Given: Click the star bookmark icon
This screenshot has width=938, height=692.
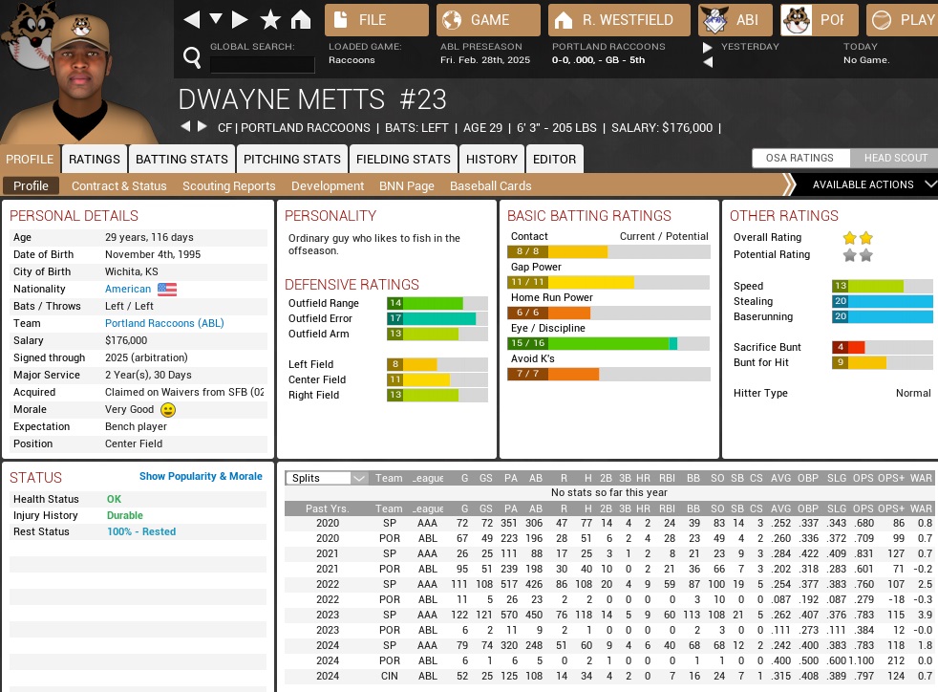Looking at the screenshot, I should coord(270,20).
